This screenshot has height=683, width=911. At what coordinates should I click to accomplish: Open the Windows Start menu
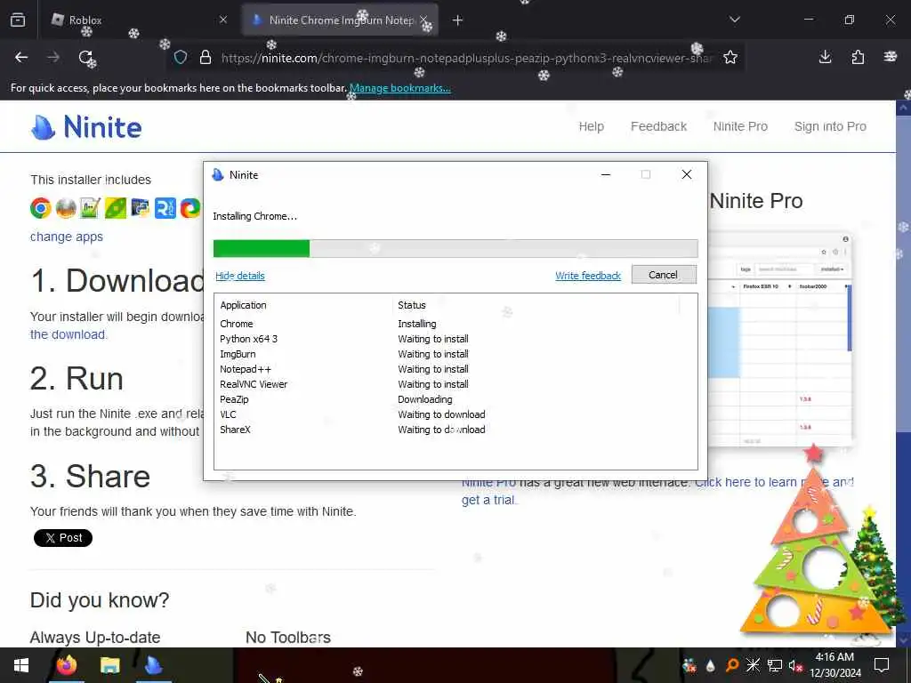point(21,665)
